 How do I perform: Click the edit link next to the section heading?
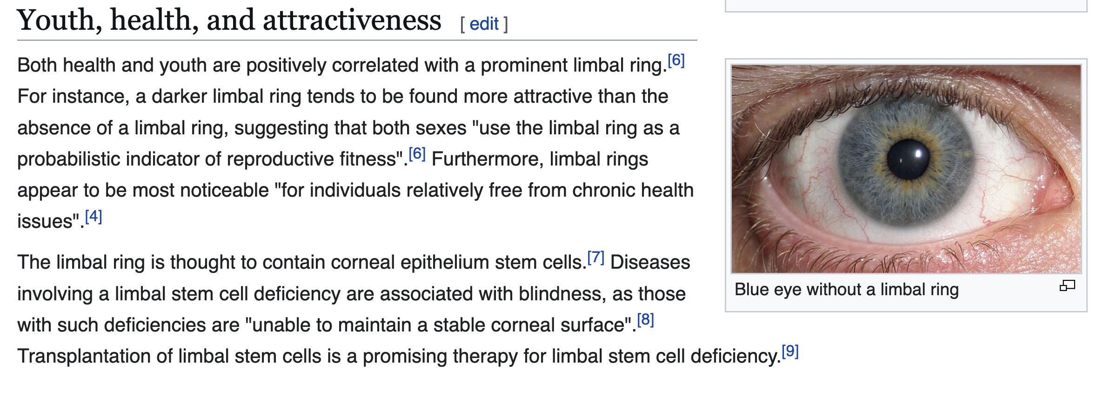click(x=484, y=24)
